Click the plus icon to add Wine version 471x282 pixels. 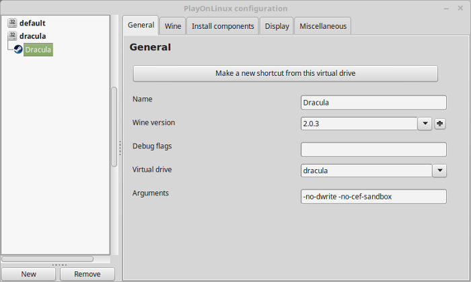(440, 124)
